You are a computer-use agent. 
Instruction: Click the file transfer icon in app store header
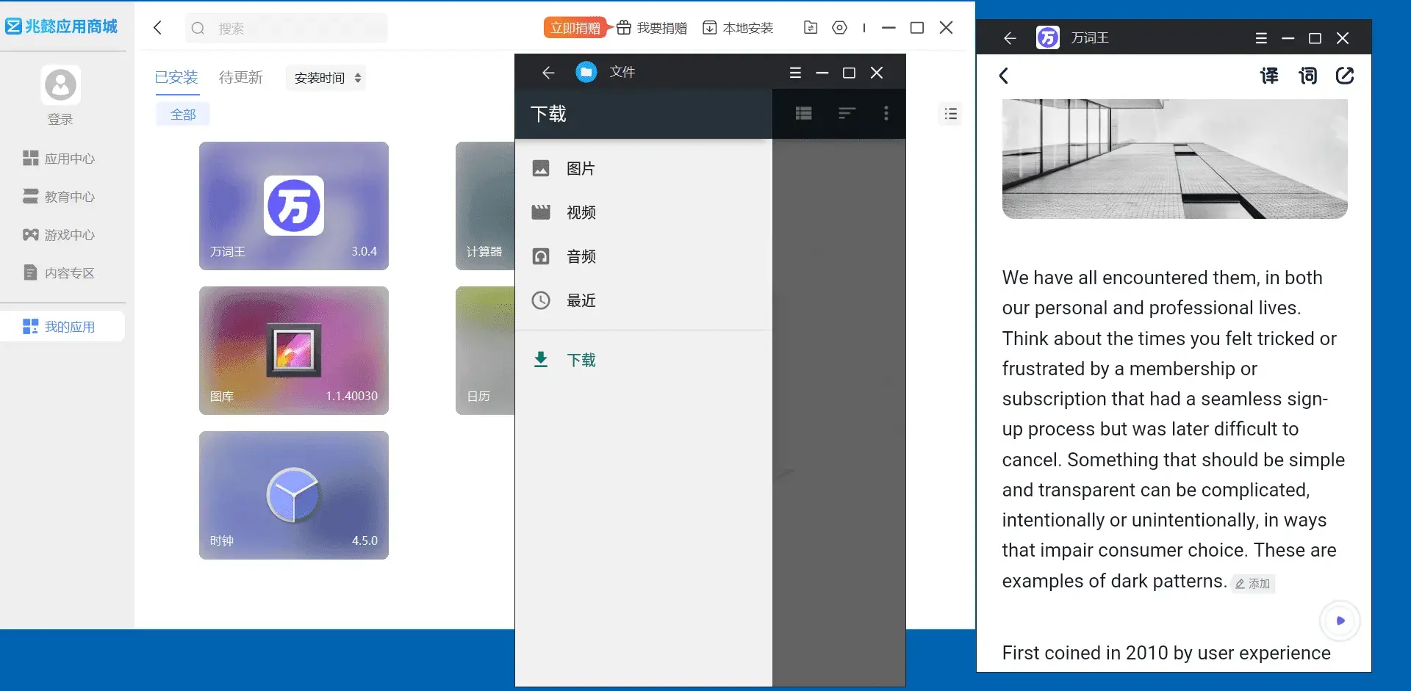[811, 28]
